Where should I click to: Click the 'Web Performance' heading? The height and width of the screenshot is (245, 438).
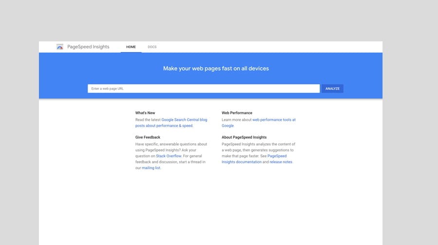pos(237,113)
